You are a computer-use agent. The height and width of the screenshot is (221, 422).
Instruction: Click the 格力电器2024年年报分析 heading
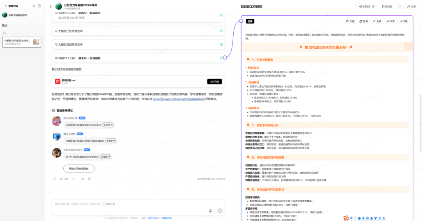(325, 47)
